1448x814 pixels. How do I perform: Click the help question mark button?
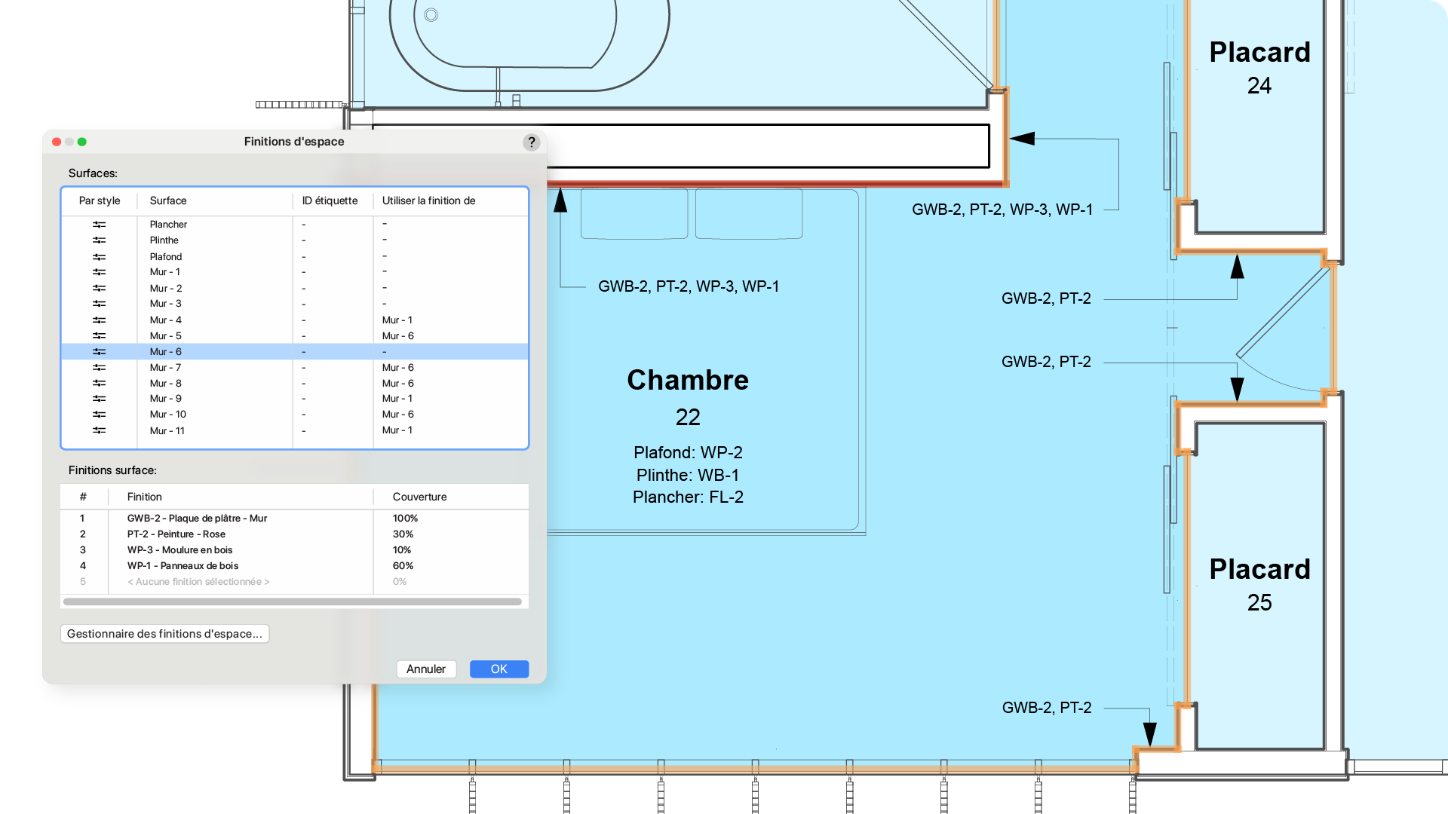(531, 142)
